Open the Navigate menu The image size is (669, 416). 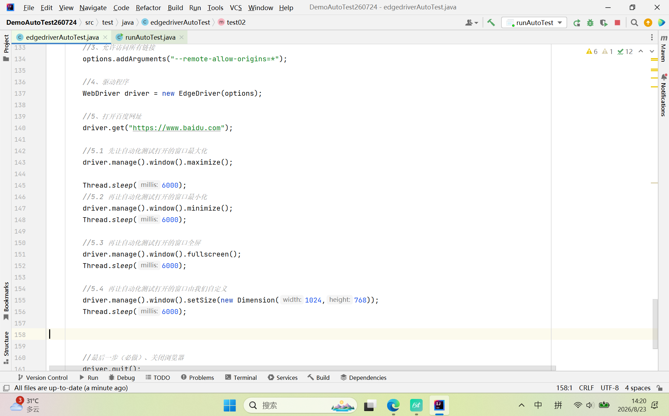click(93, 7)
